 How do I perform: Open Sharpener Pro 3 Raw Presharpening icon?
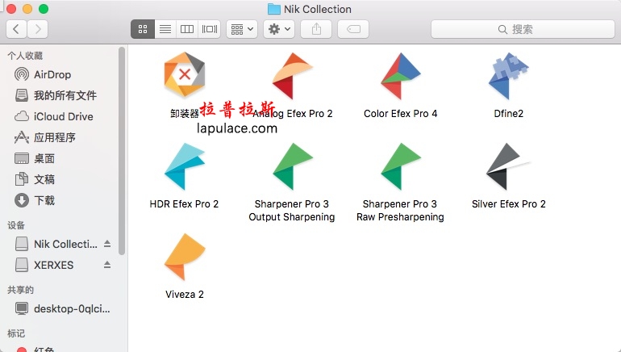click(400, 166)
